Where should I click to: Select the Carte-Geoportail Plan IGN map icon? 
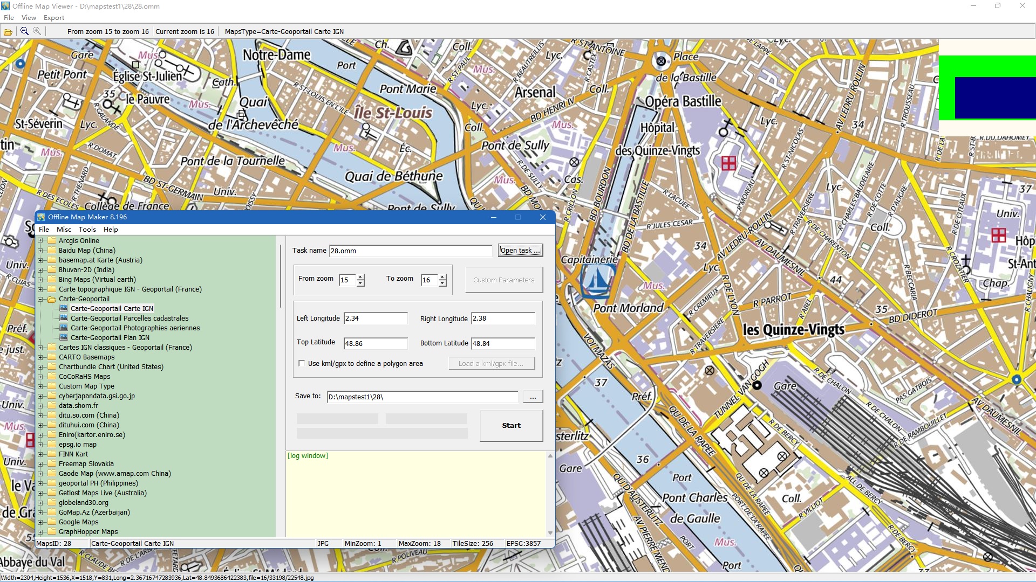pos(64,338)
